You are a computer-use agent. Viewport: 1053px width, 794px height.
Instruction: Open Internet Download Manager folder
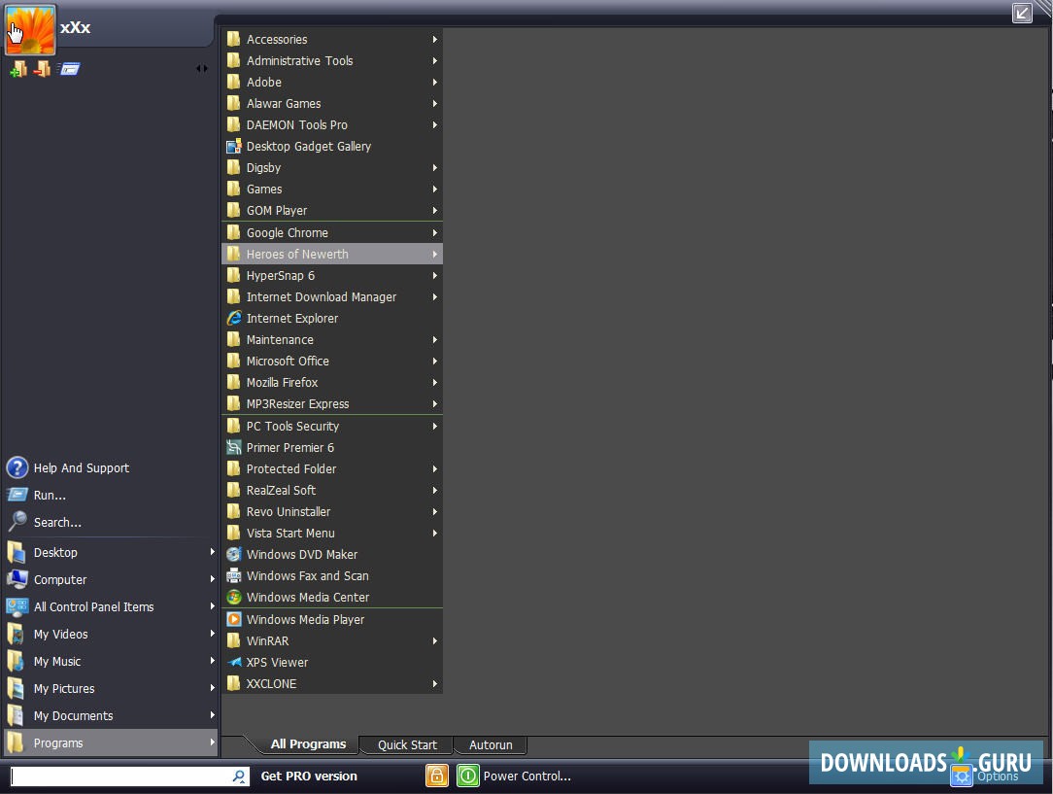pyautogui.click(x=332, y=297)
